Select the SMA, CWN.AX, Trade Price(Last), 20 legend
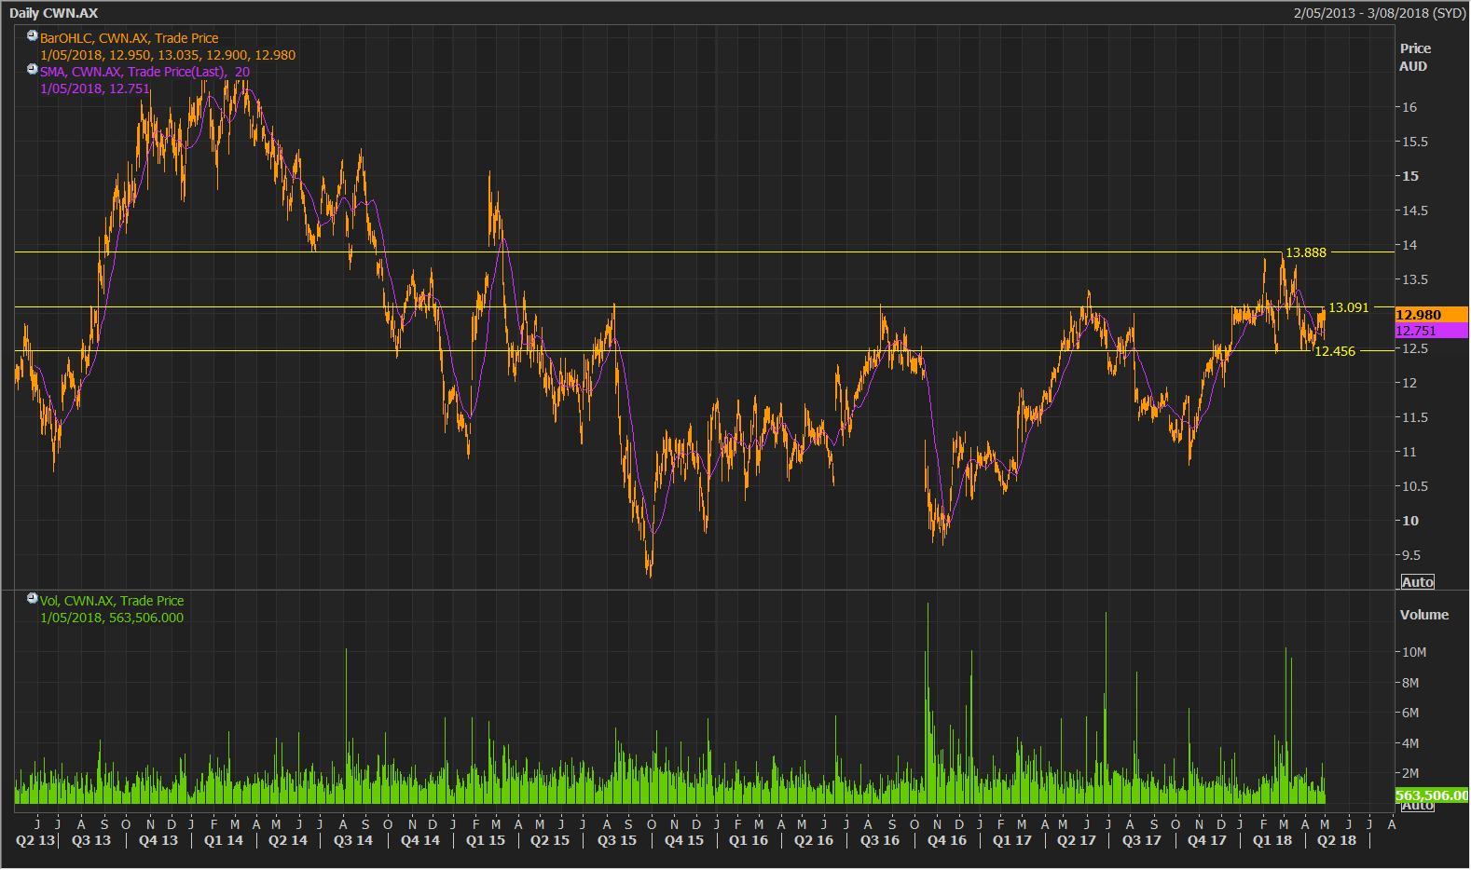This screenshot has height=870, width=1471. pyautogui.click(x=144, y=72)
